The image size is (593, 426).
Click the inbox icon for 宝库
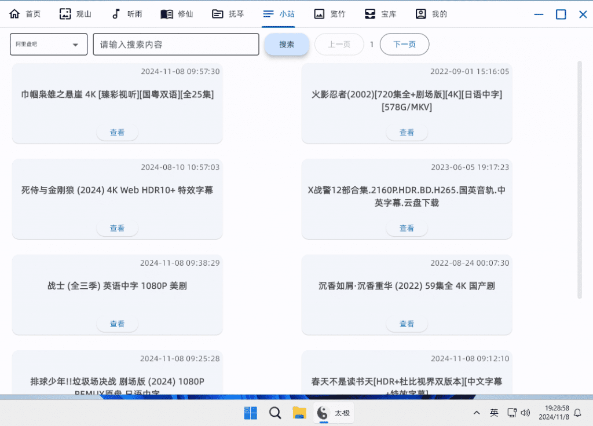click(x=370, y=14)
